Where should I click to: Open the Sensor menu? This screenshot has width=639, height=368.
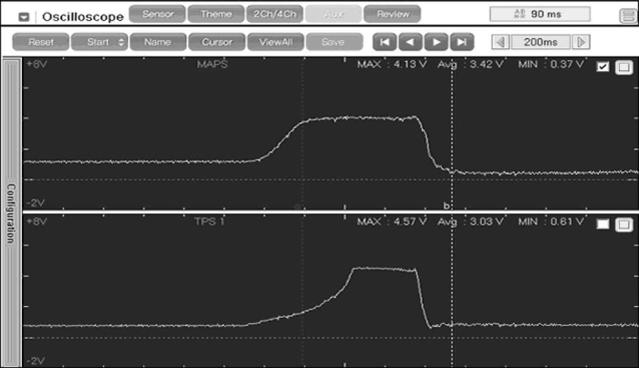click(x=158, y=14)
